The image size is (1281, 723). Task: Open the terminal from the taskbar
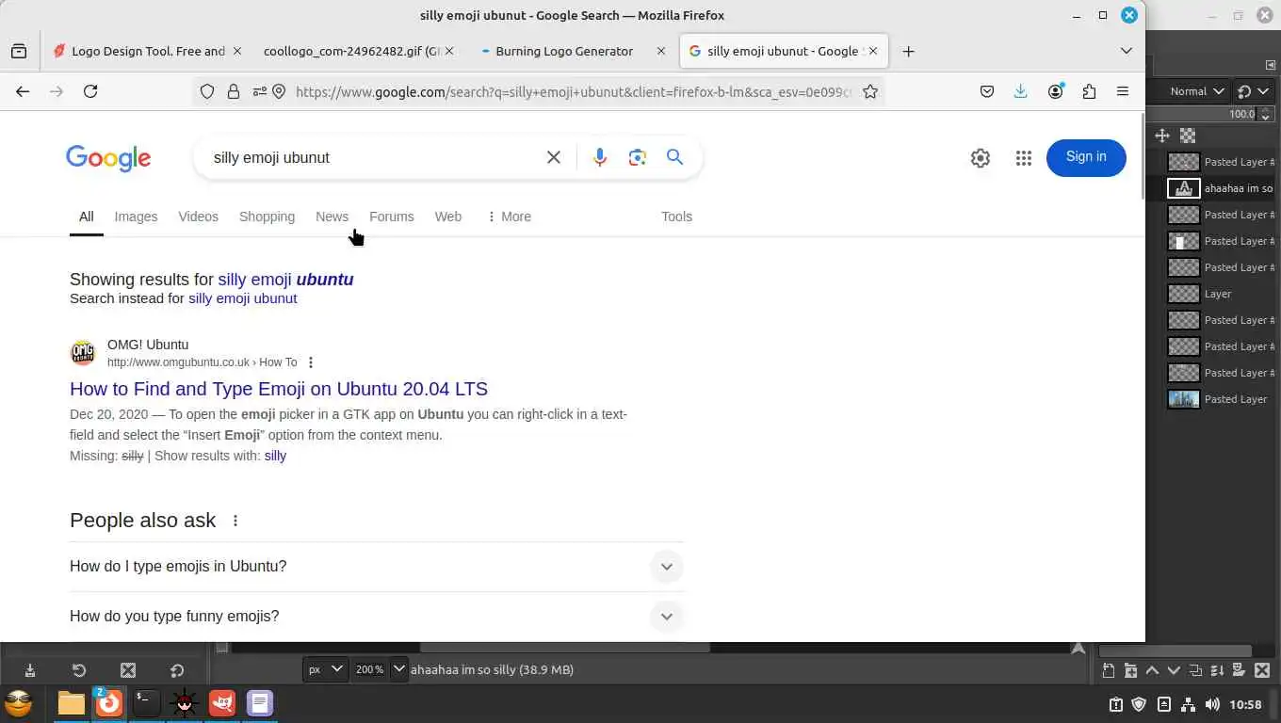pos(146,702)
